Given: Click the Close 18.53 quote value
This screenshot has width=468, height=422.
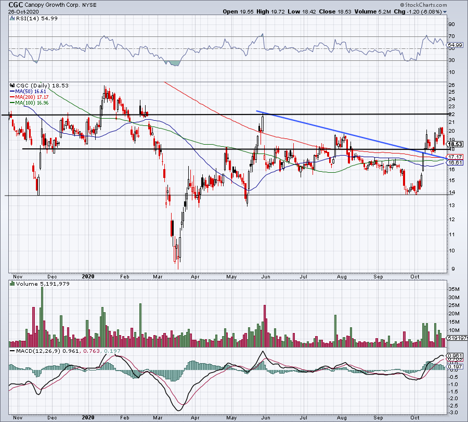Looking at the screenshot, I should pos(335,11).
